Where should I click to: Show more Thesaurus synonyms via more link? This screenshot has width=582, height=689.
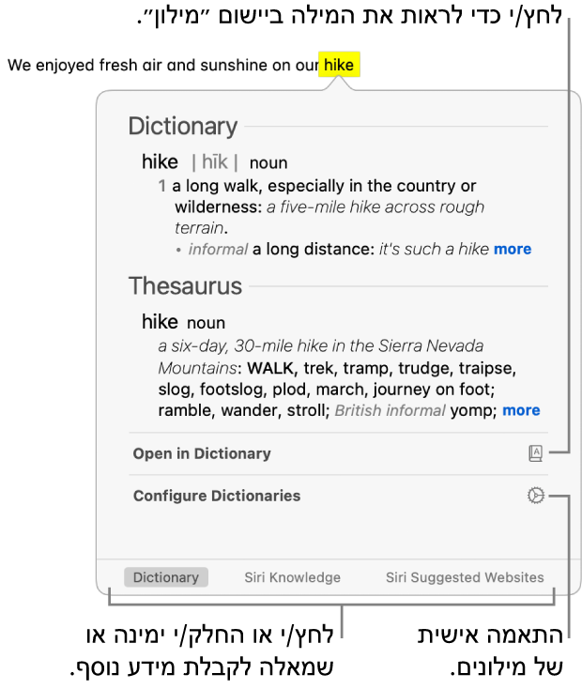(x=521, y=410)
